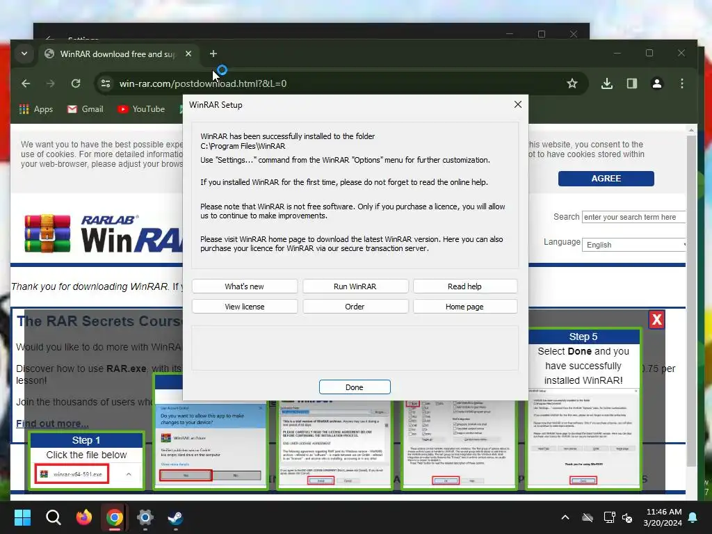712x534 pixels.
Task: Open Windows taskbar search
Action: tap(53, 517)
